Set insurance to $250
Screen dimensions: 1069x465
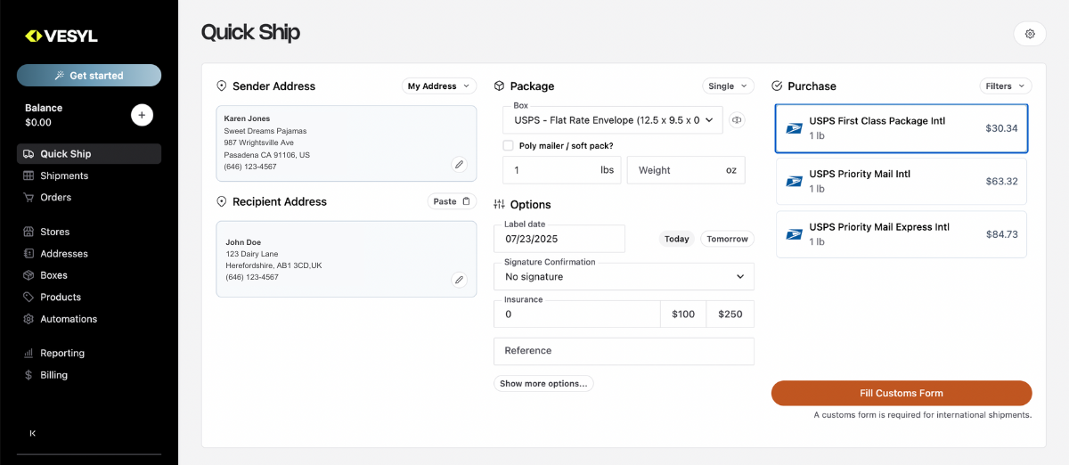point(730,314)
